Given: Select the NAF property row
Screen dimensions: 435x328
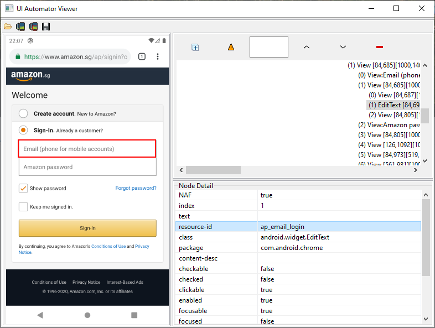Looking at the screenshot, I should tap(298, 195).
